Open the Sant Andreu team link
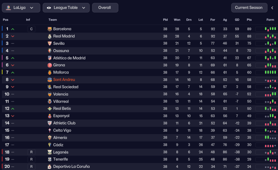This screenshot has height=170, width=278. pos(64,80)
